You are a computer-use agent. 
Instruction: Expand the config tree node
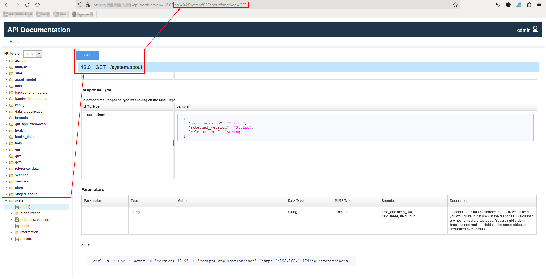pos(6,105)
